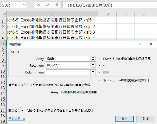Select column A header
Image resolution: width=157 pixels, height=124 pixels.
click(x=52, y=14)
